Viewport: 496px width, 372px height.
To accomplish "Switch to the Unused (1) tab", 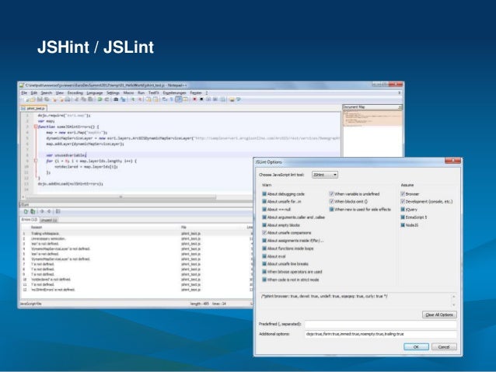I will (49, 220).
